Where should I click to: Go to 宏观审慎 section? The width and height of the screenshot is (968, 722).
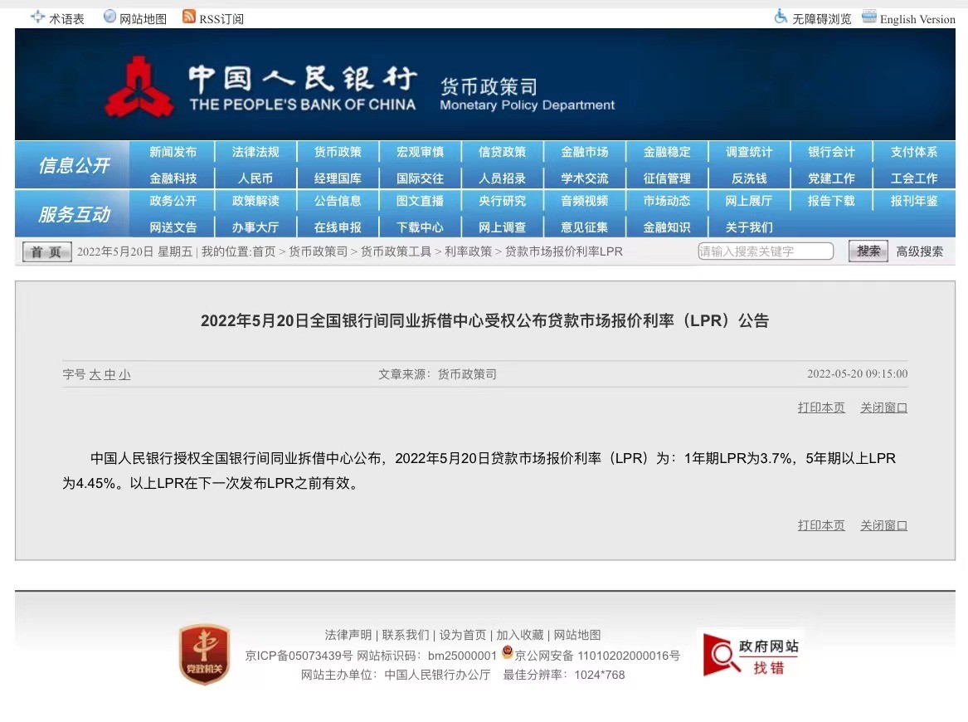tap(420, 152)
